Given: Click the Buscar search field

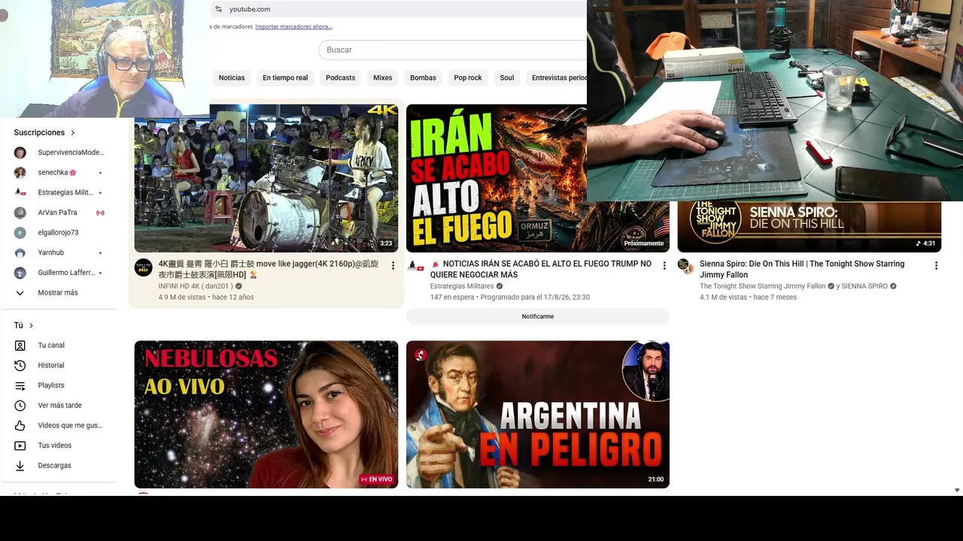Looking at the screenshot, I should point(453,50).
